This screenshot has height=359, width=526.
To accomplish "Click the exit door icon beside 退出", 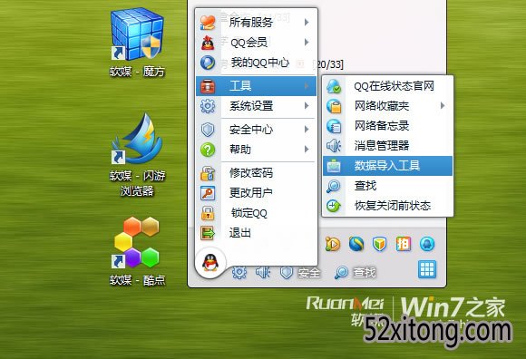I will pyautogui.click(x=208, y=233).
